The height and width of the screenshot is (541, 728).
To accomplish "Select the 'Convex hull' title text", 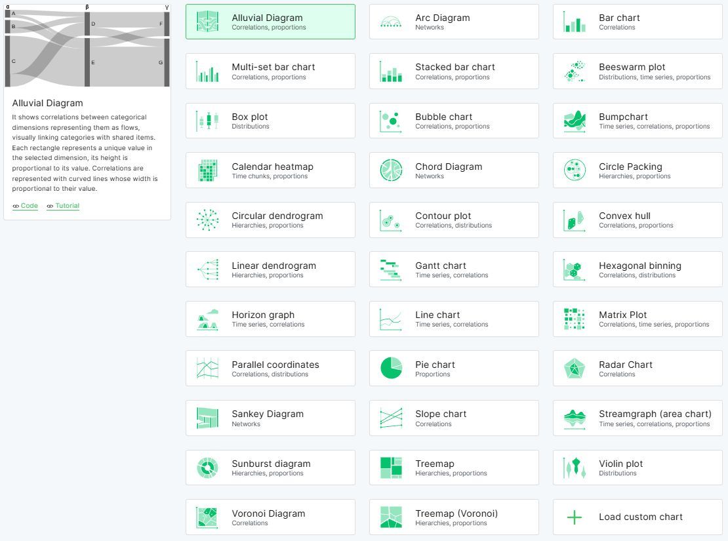I will pos(624,216).
